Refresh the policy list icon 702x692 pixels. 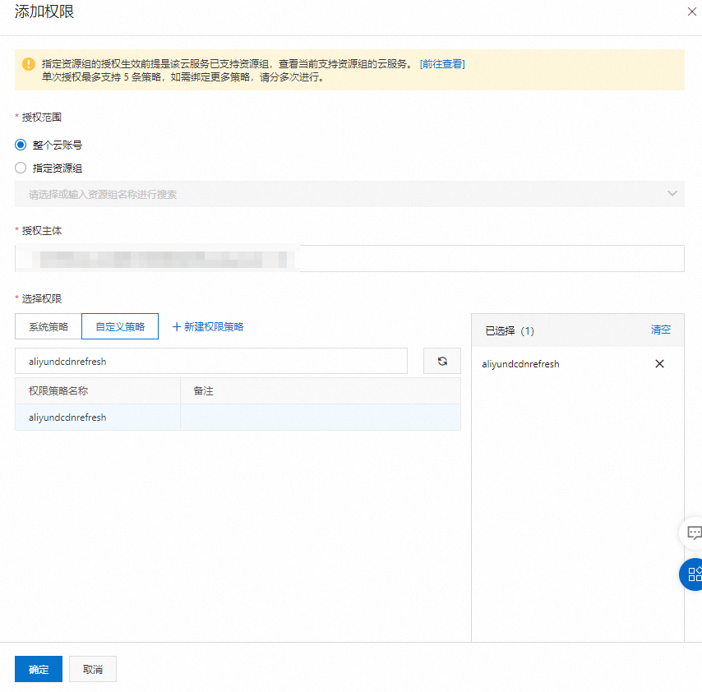coord(442,361)
